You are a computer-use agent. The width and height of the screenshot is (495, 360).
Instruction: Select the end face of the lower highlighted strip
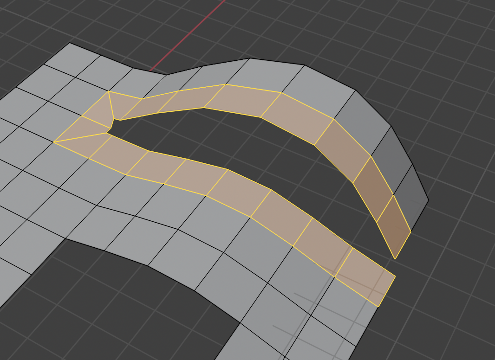click(x=365, y=277)
